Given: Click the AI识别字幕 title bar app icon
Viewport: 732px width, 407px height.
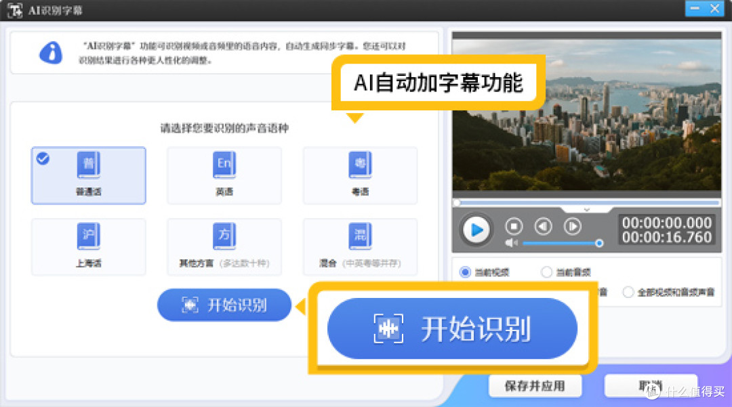Looking at the screenshot, I should tap(15, 10).
